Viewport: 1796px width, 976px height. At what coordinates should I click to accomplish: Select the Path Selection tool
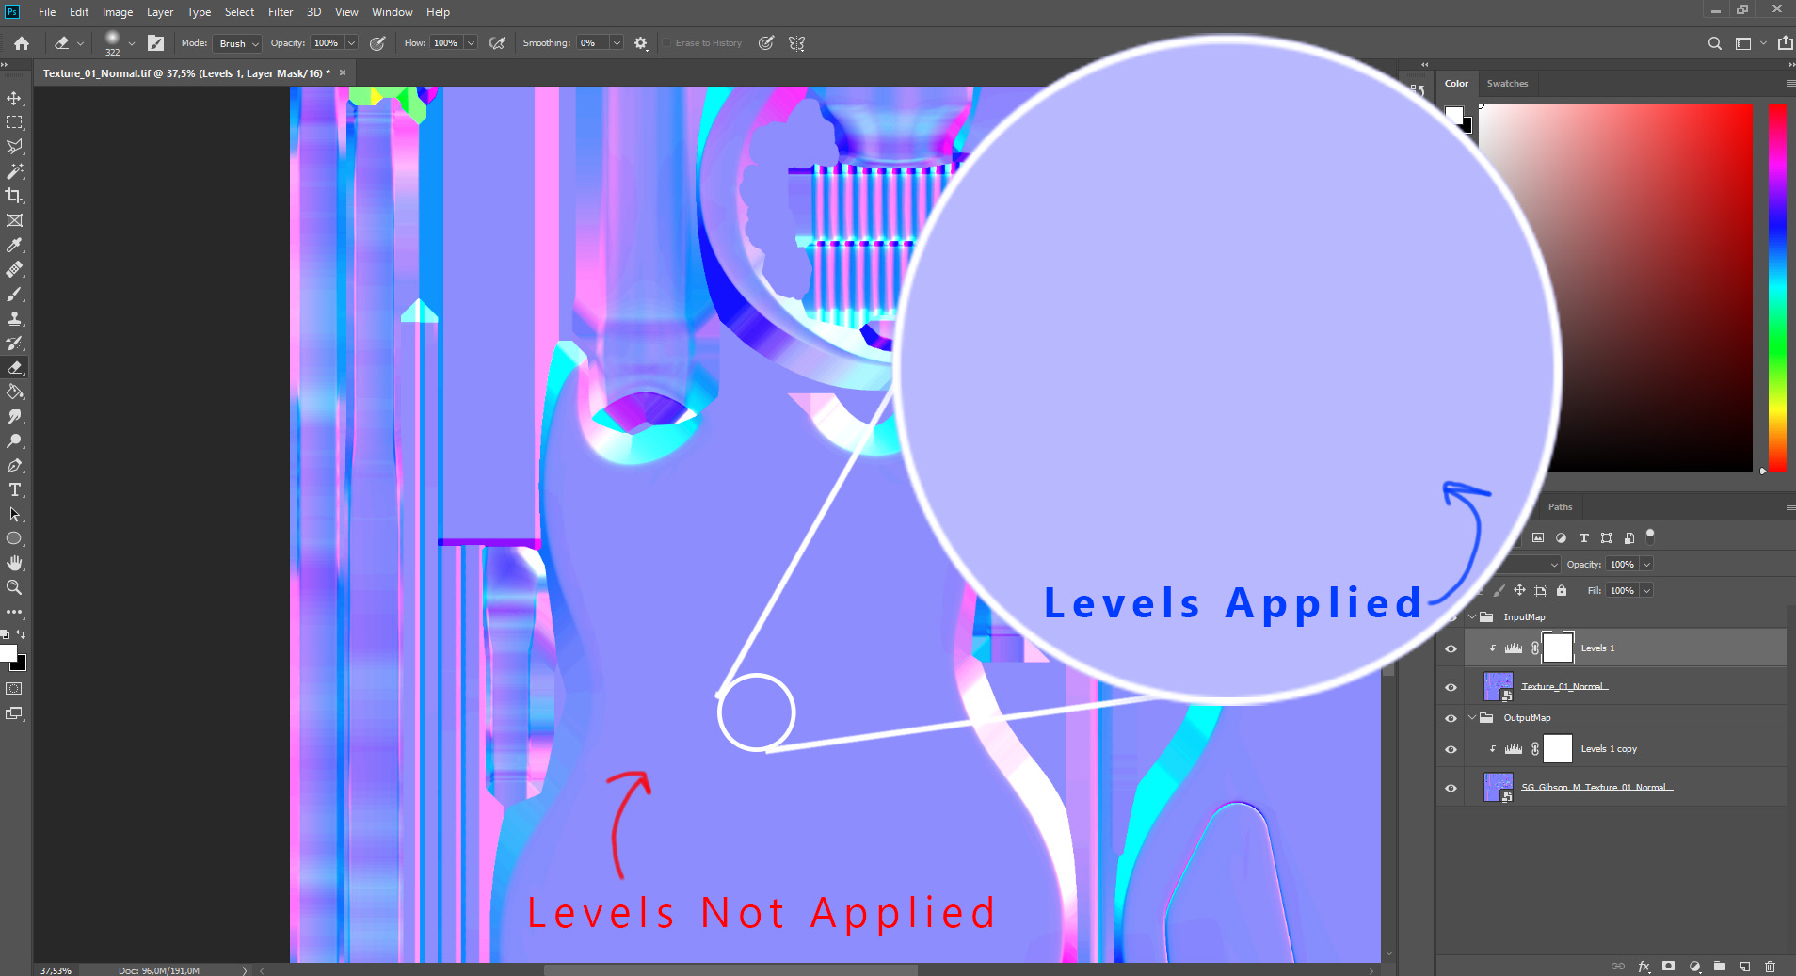pos(14,514)
